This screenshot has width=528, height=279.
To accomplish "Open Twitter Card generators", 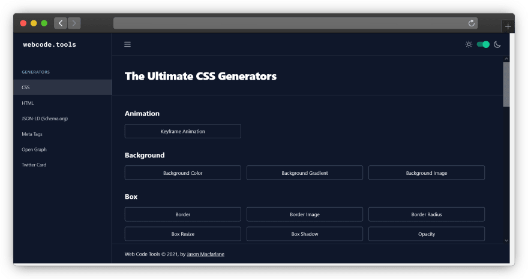I will 62,165.
